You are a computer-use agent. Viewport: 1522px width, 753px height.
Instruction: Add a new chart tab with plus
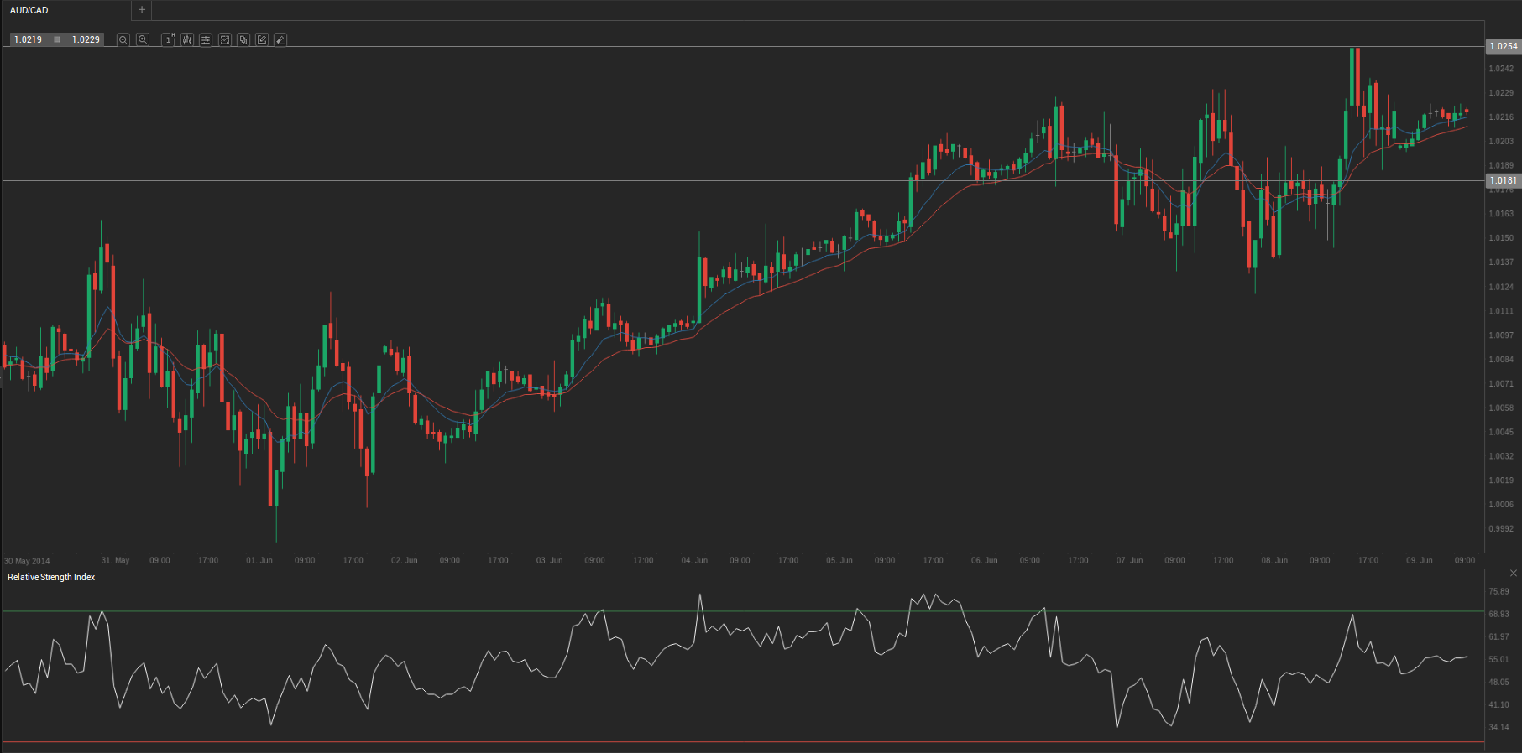pyautogui.click(x=142, y=10)
